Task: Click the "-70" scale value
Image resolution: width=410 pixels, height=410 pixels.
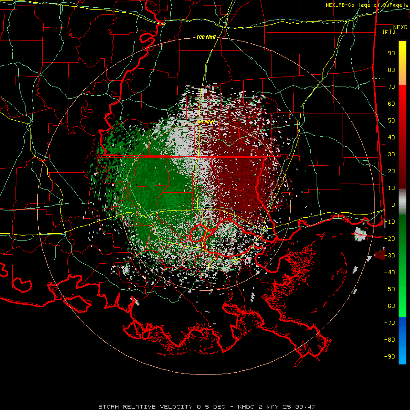Action: click(389, 323)
